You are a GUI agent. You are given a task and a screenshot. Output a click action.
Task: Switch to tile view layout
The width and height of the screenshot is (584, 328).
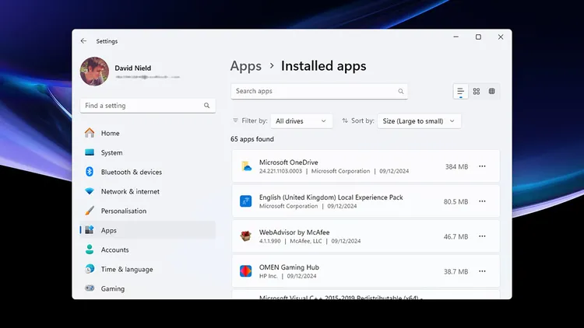tap(492, 92)
